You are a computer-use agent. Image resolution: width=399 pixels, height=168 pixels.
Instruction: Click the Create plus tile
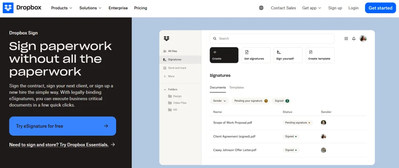[x=224, y=55]
